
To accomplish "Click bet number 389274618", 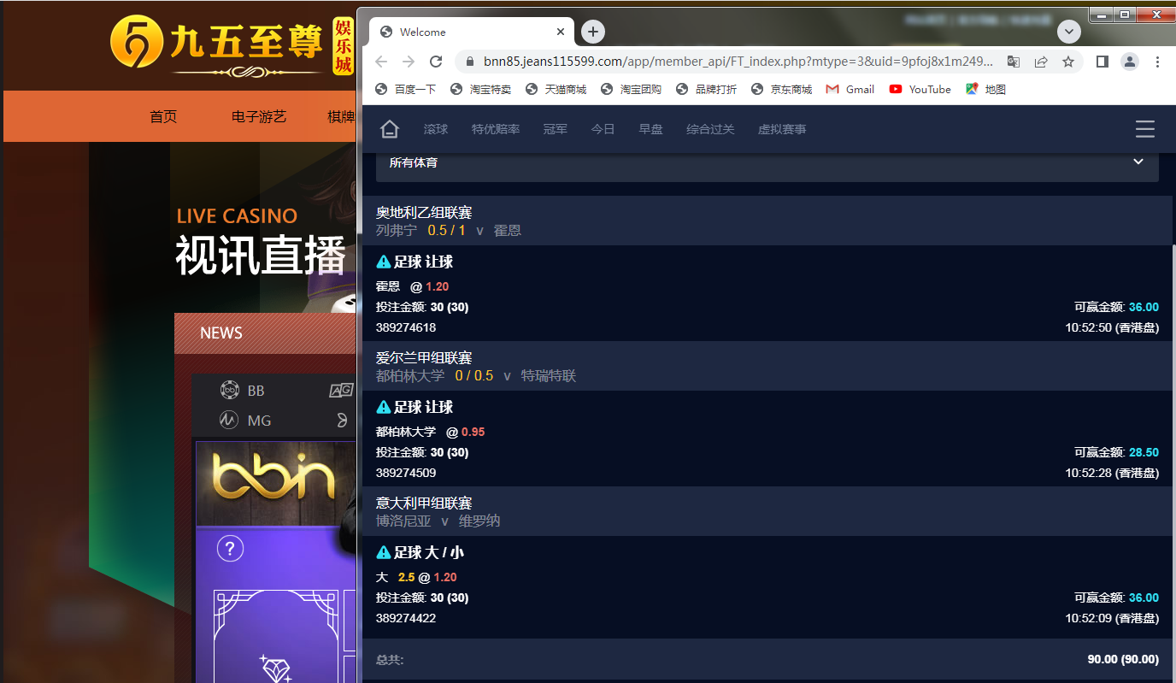I will click(406, 327).
